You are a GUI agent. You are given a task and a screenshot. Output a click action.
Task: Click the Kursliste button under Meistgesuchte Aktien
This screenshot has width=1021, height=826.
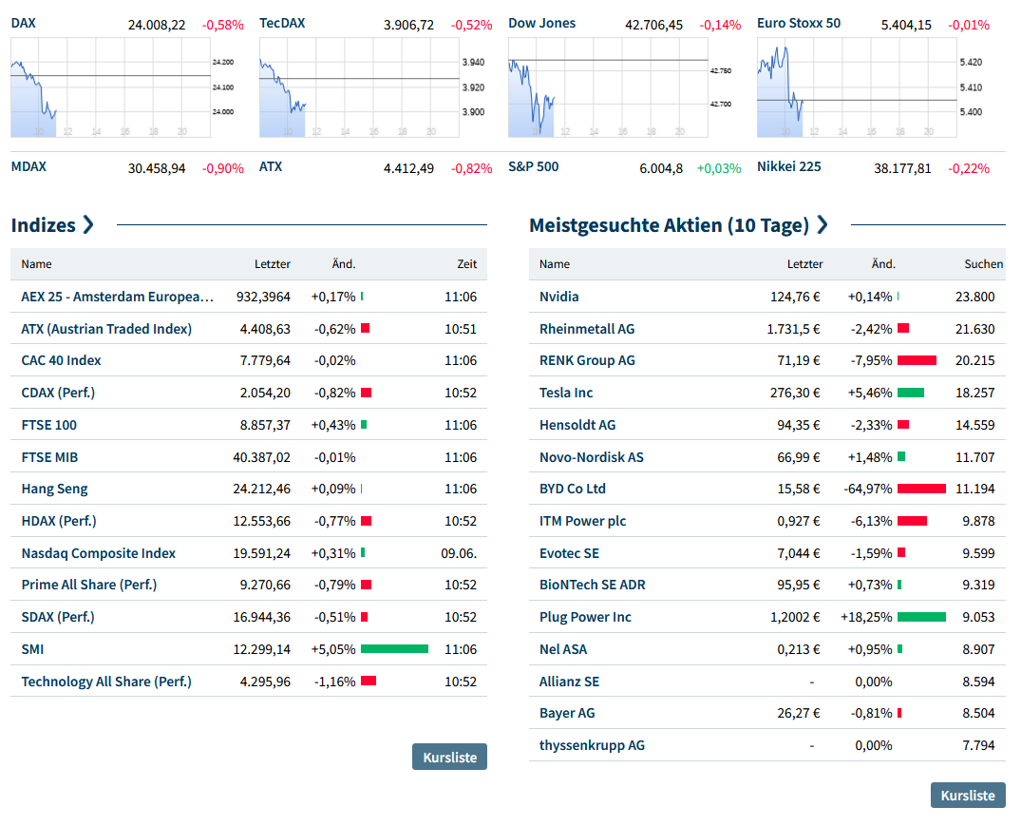pyautogui.click(x=968, y=796)
